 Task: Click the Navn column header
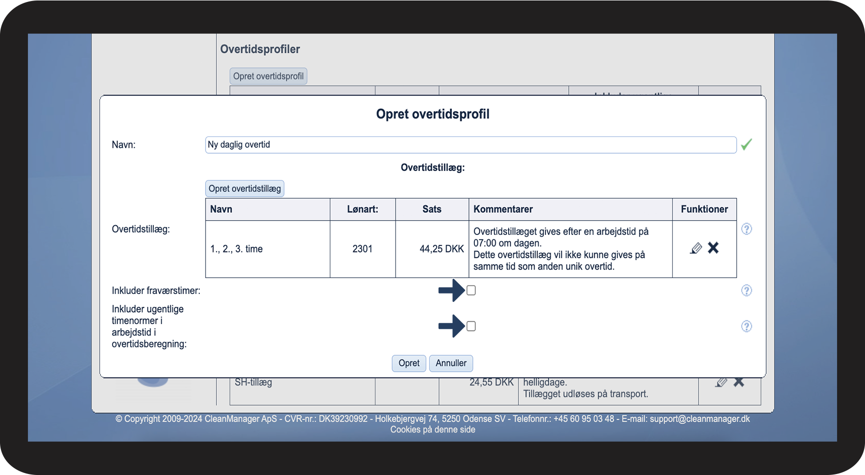tap(268, 209)
